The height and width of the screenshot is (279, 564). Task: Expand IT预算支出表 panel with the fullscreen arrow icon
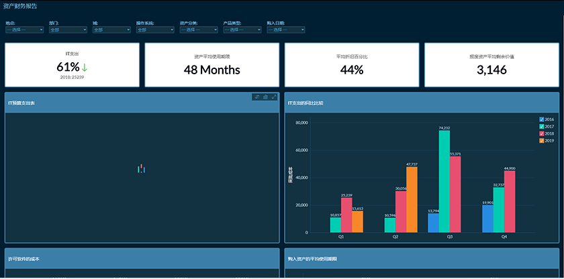[274, 97]
